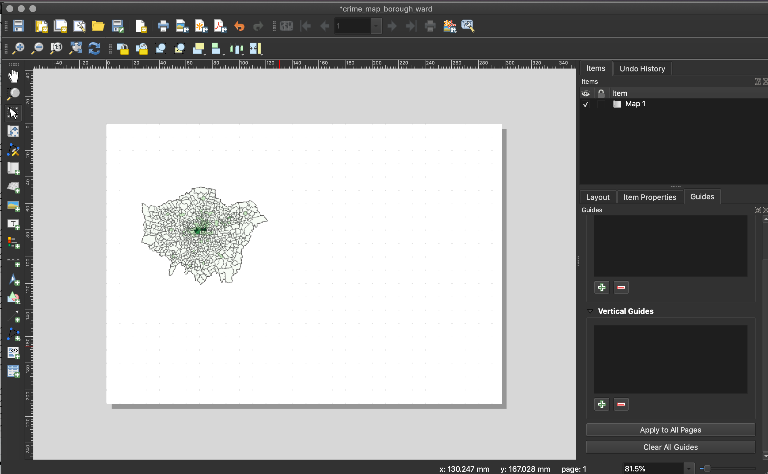This screenshot has width=768, height=474.
Task: Click the add horizontal guide icon
Action: click(601, 287)
